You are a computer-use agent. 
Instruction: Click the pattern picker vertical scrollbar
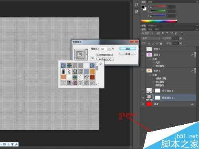click(97, 74)
